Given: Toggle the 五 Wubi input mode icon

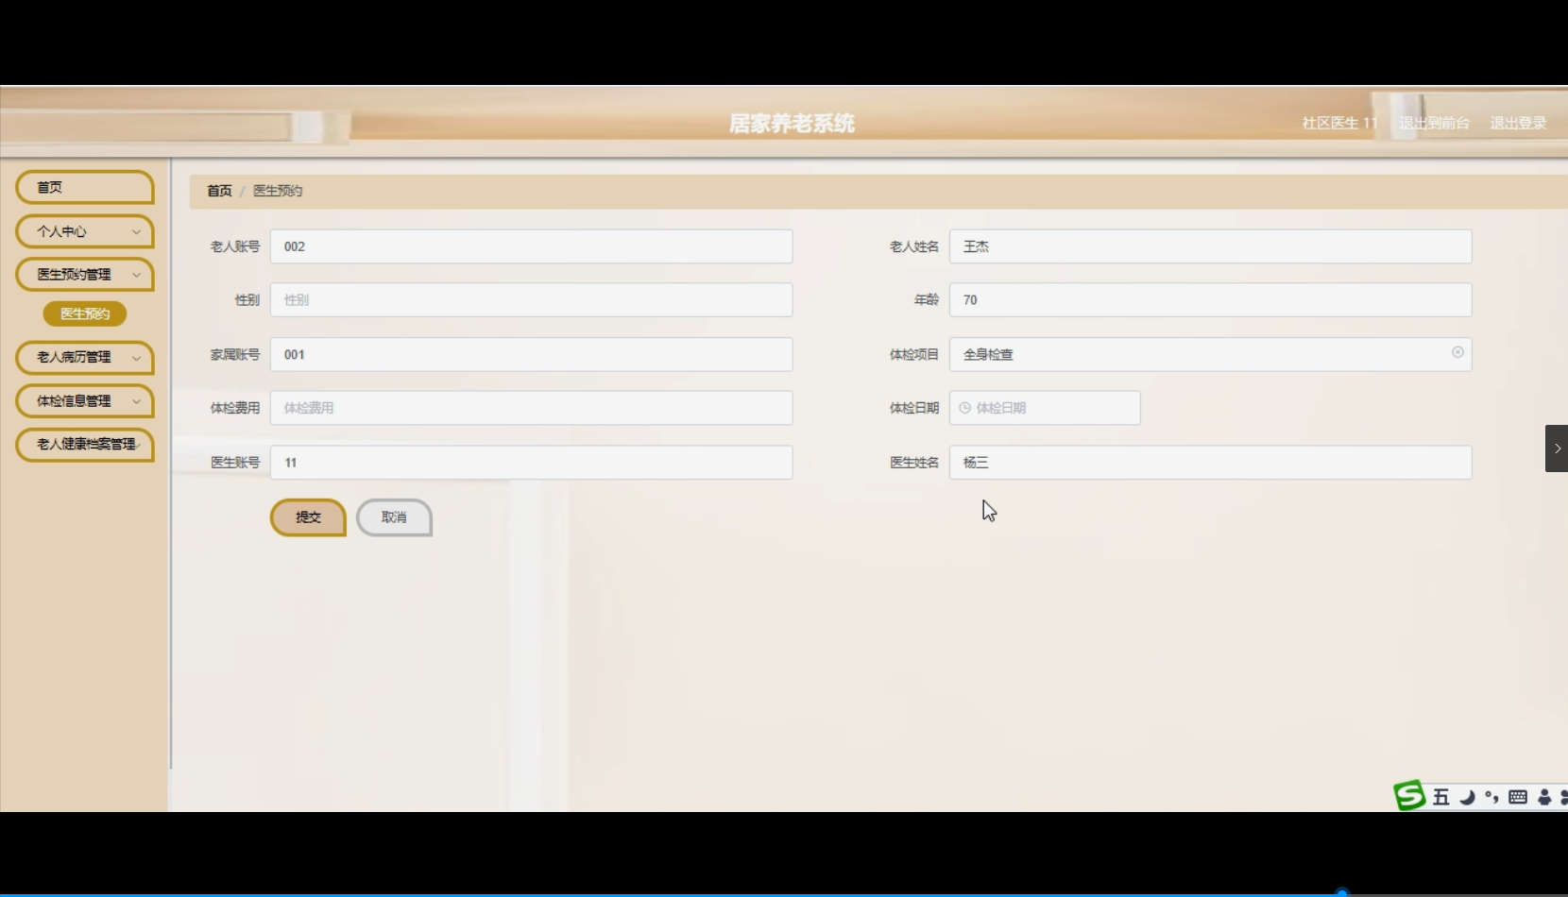Looking at the screenshot, I should [x=1440, y=797].
